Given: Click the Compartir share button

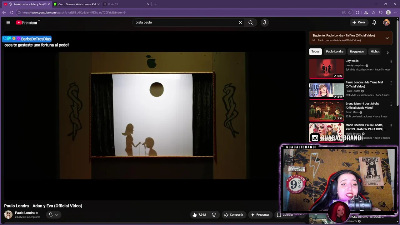Looking at the screenshot, I should coord(233,215).
